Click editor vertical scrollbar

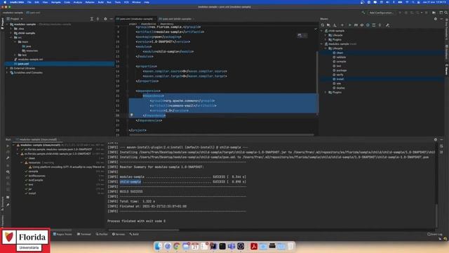pos(316,83)
